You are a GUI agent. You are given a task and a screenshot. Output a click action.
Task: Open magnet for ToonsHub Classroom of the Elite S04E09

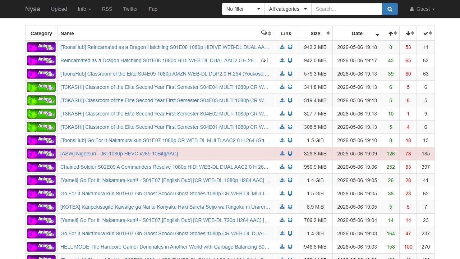[290, 74]
